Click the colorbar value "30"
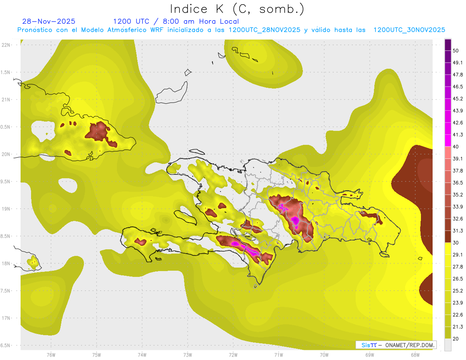The image size is (466, 360). pos(456,243)
